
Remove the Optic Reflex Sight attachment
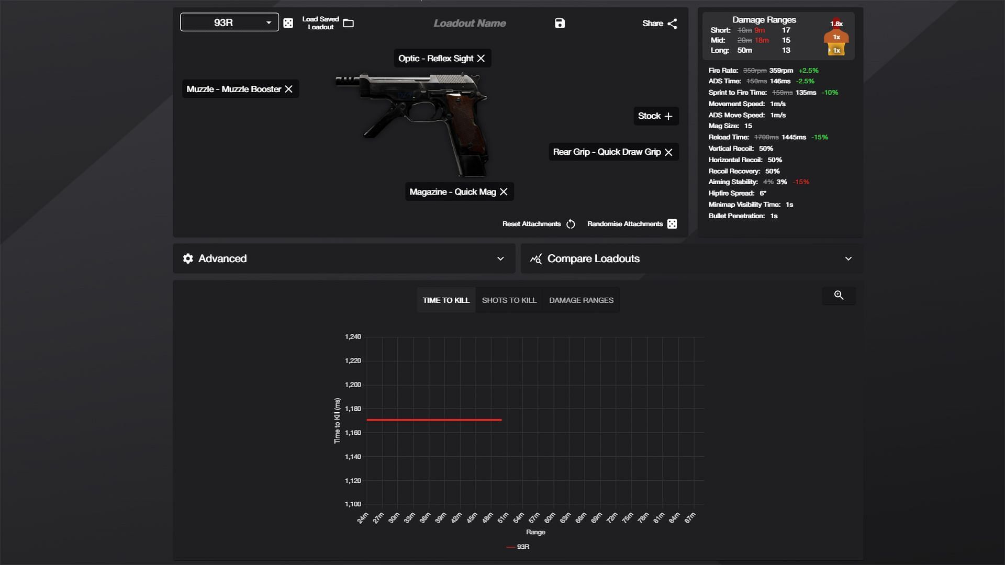pyautogui.click(x=481, y=58)
